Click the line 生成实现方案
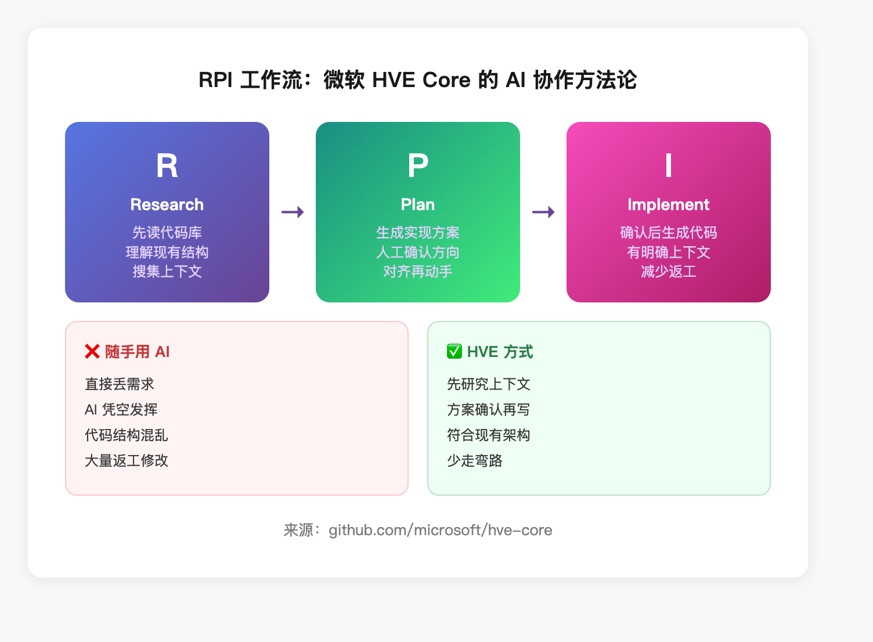The height and width of the screenshot is (642, 873). [x=418, y=233]
